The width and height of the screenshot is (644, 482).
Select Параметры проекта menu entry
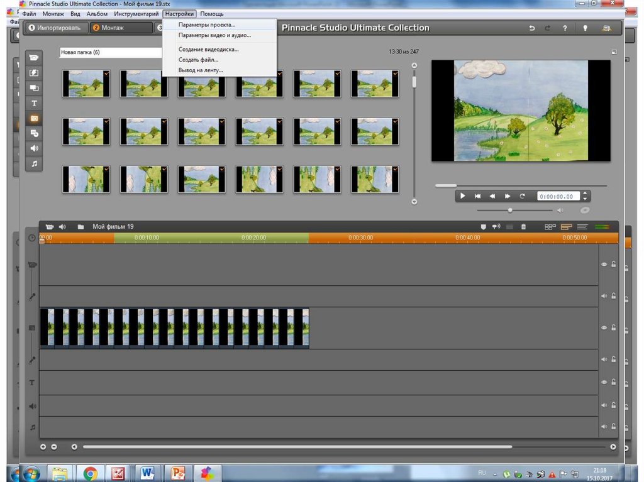click(x=206, y=25)
